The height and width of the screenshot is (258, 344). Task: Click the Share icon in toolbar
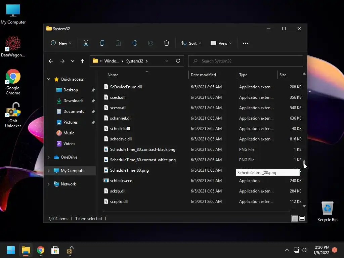click(150, 43)
